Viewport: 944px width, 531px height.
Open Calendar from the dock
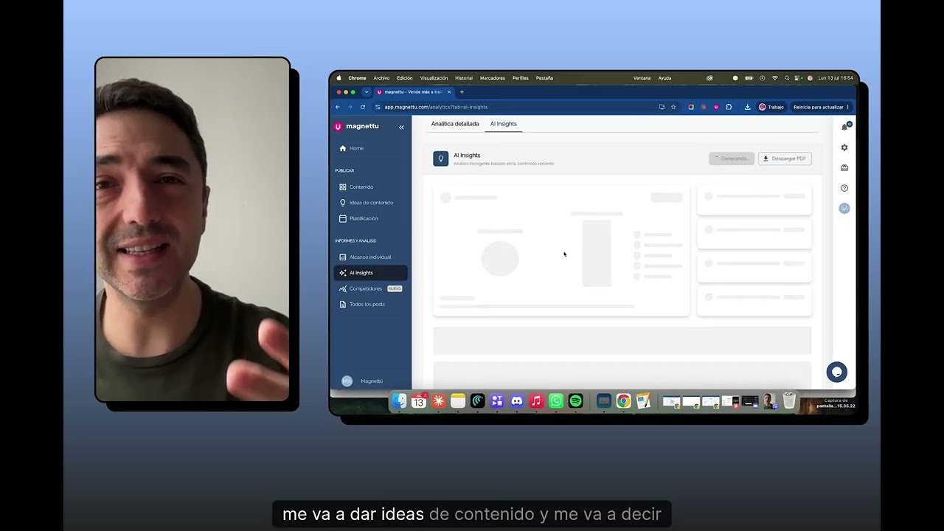(419, 401)
